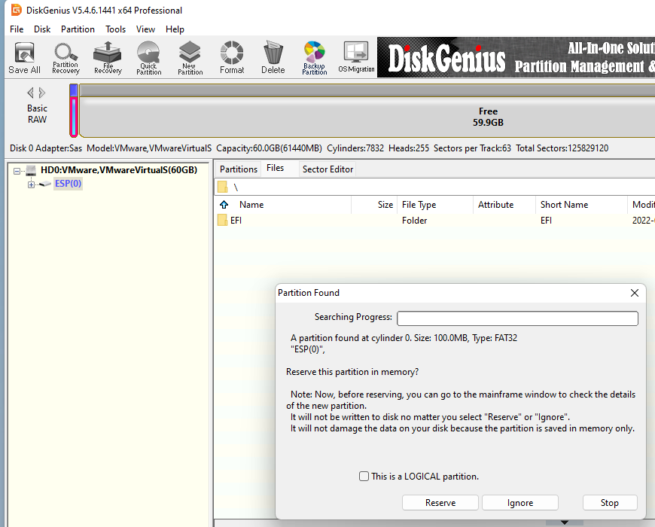This screenshot has width=655, height=527.
Task: Collapse the HD0 VMware disk tree node
Action: [x=17, y=171]
